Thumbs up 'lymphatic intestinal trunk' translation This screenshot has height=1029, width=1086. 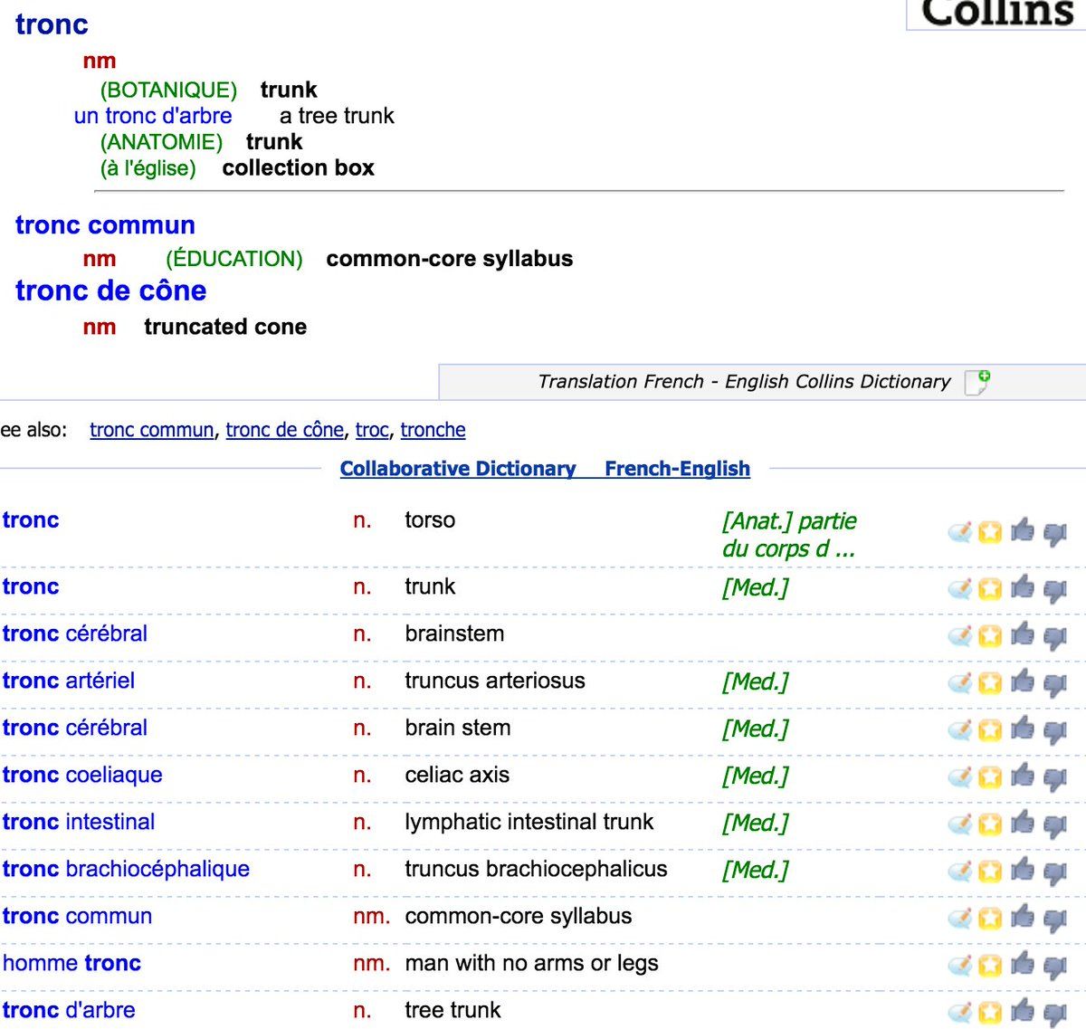point(1023,824)
